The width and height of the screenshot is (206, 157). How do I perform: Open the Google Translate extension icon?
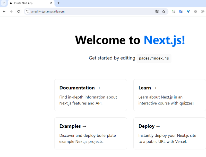click(181, 12)
